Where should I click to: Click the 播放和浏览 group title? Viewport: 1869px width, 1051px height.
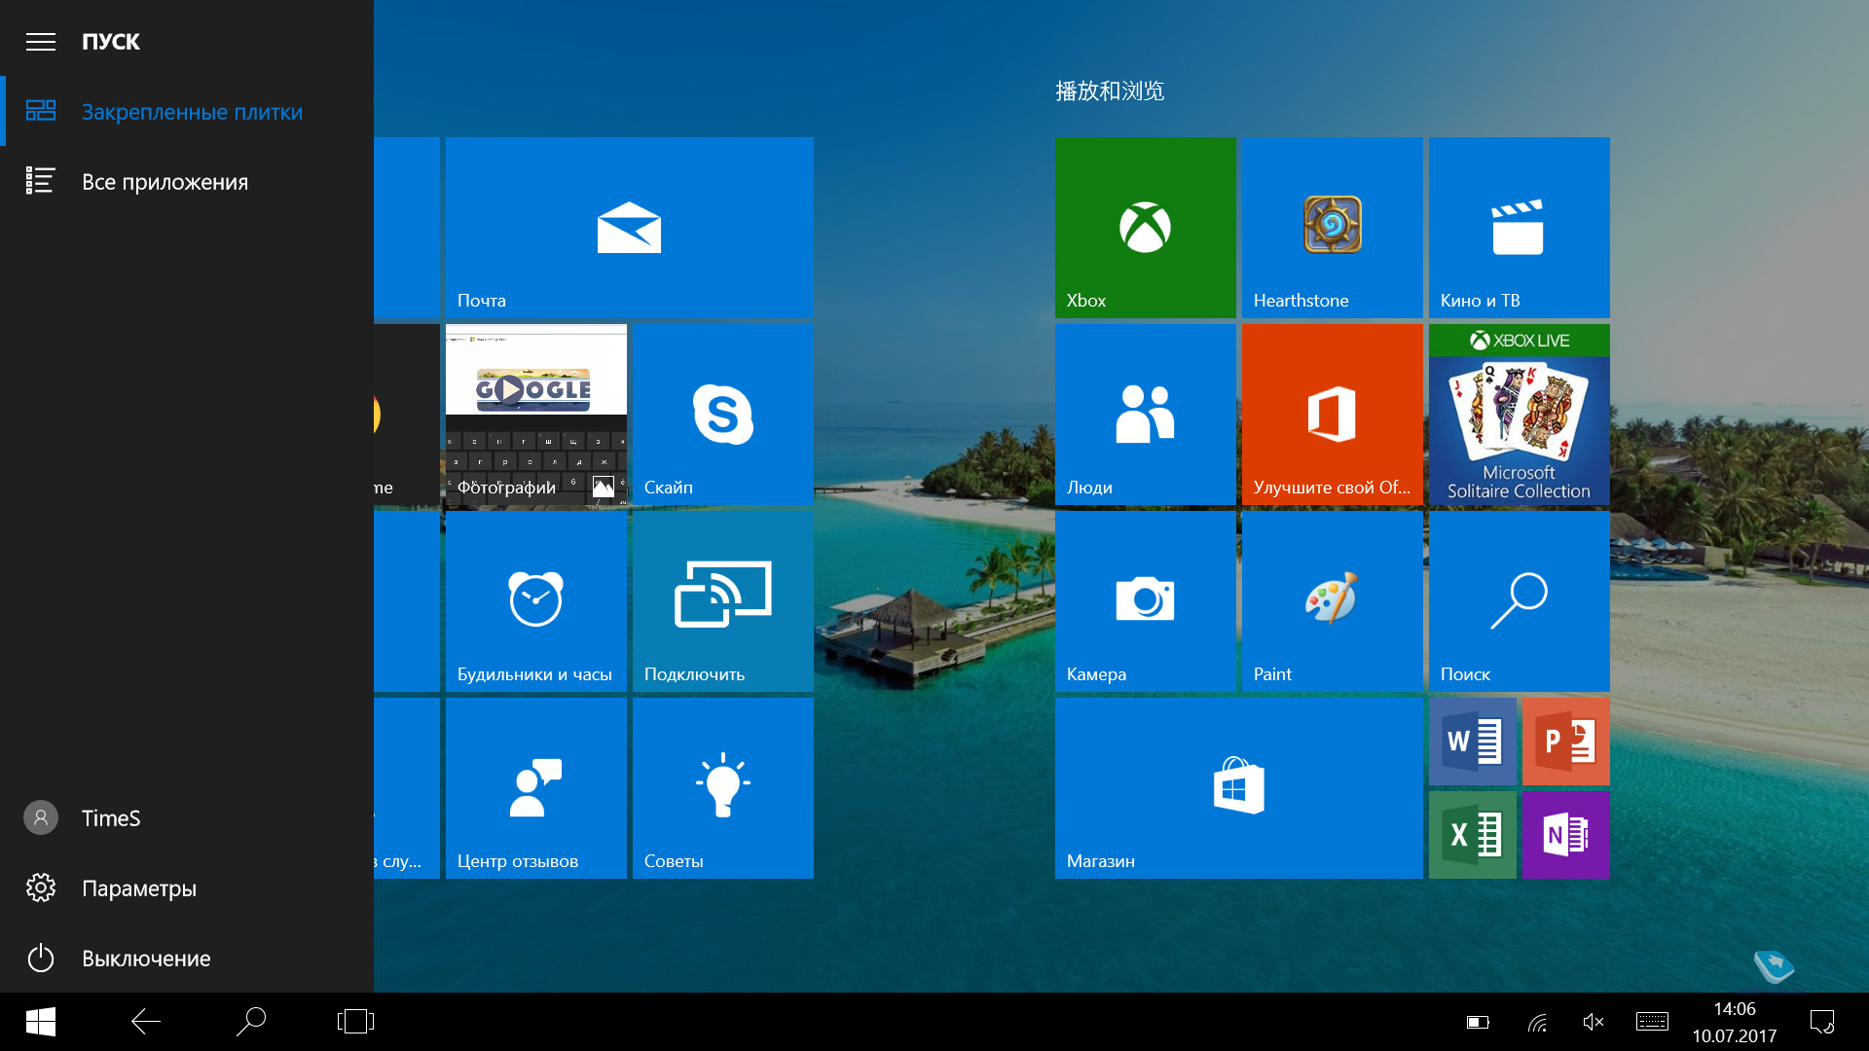coord(1110,91)
